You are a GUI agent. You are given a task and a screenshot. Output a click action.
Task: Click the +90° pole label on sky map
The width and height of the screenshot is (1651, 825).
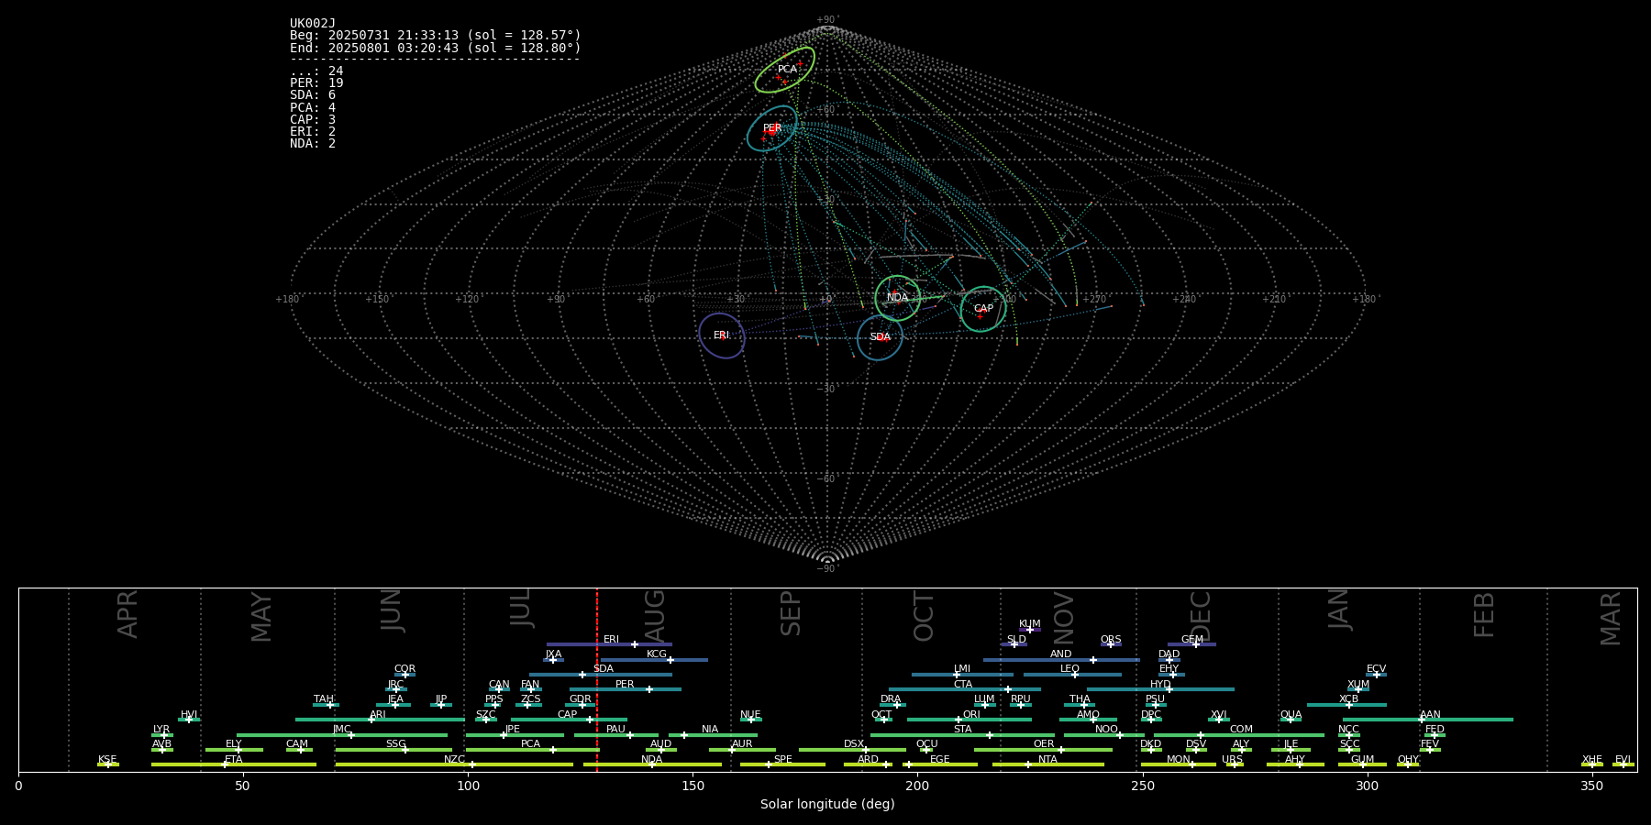pyautogui.click(x=827, y=20)
